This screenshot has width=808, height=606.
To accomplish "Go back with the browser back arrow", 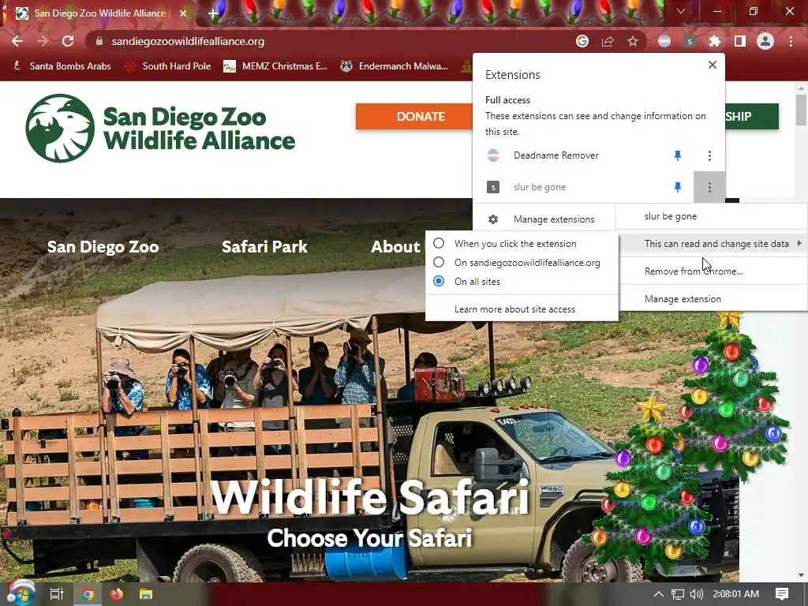I will click(x=17, y=41).
